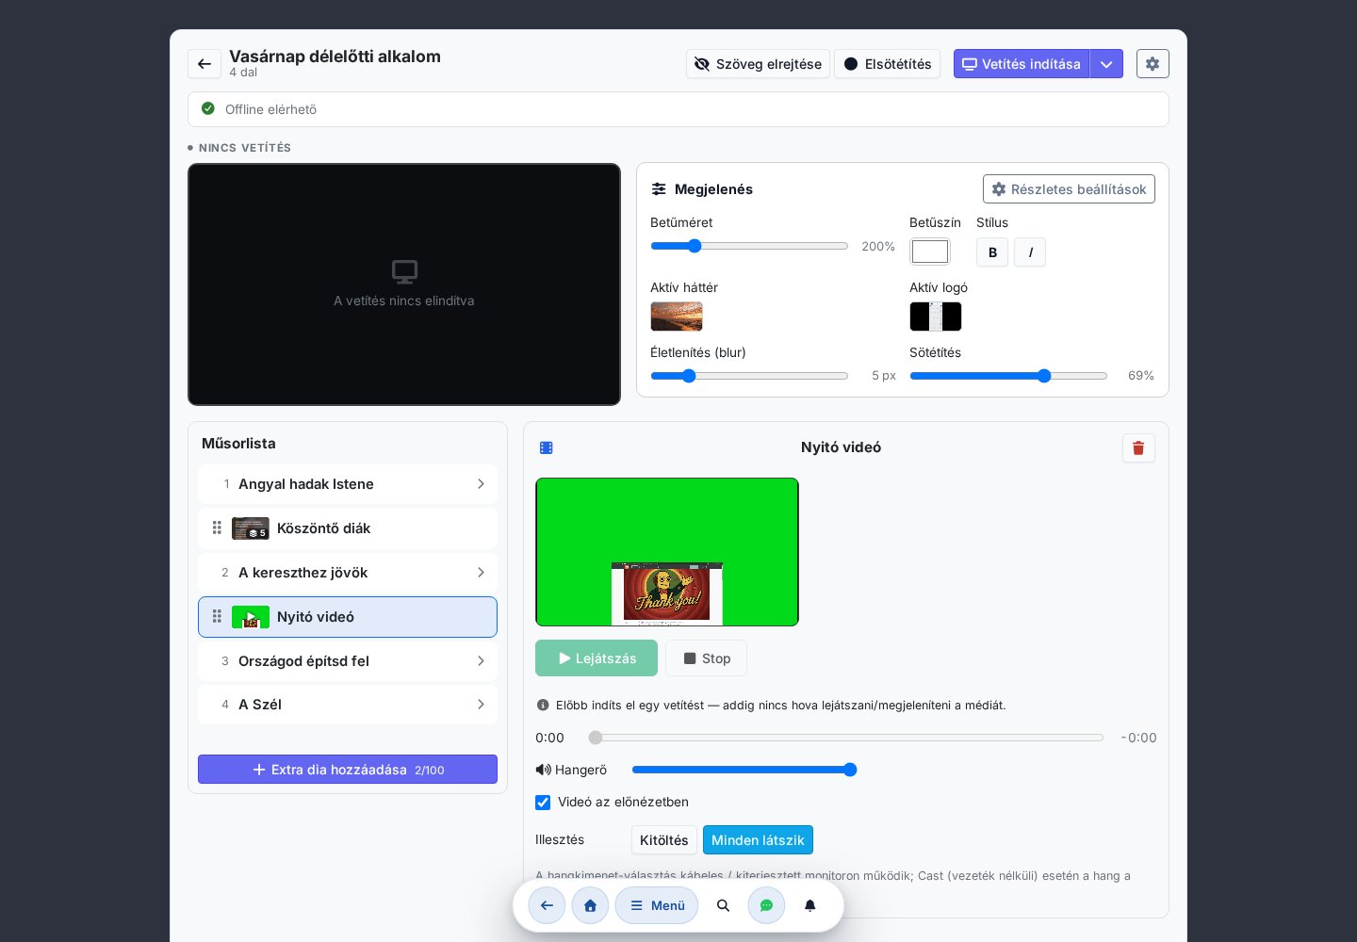Screen dimensions: 1357x942
Task: Open chat bubble icon in floating bar
Action: 766,905
